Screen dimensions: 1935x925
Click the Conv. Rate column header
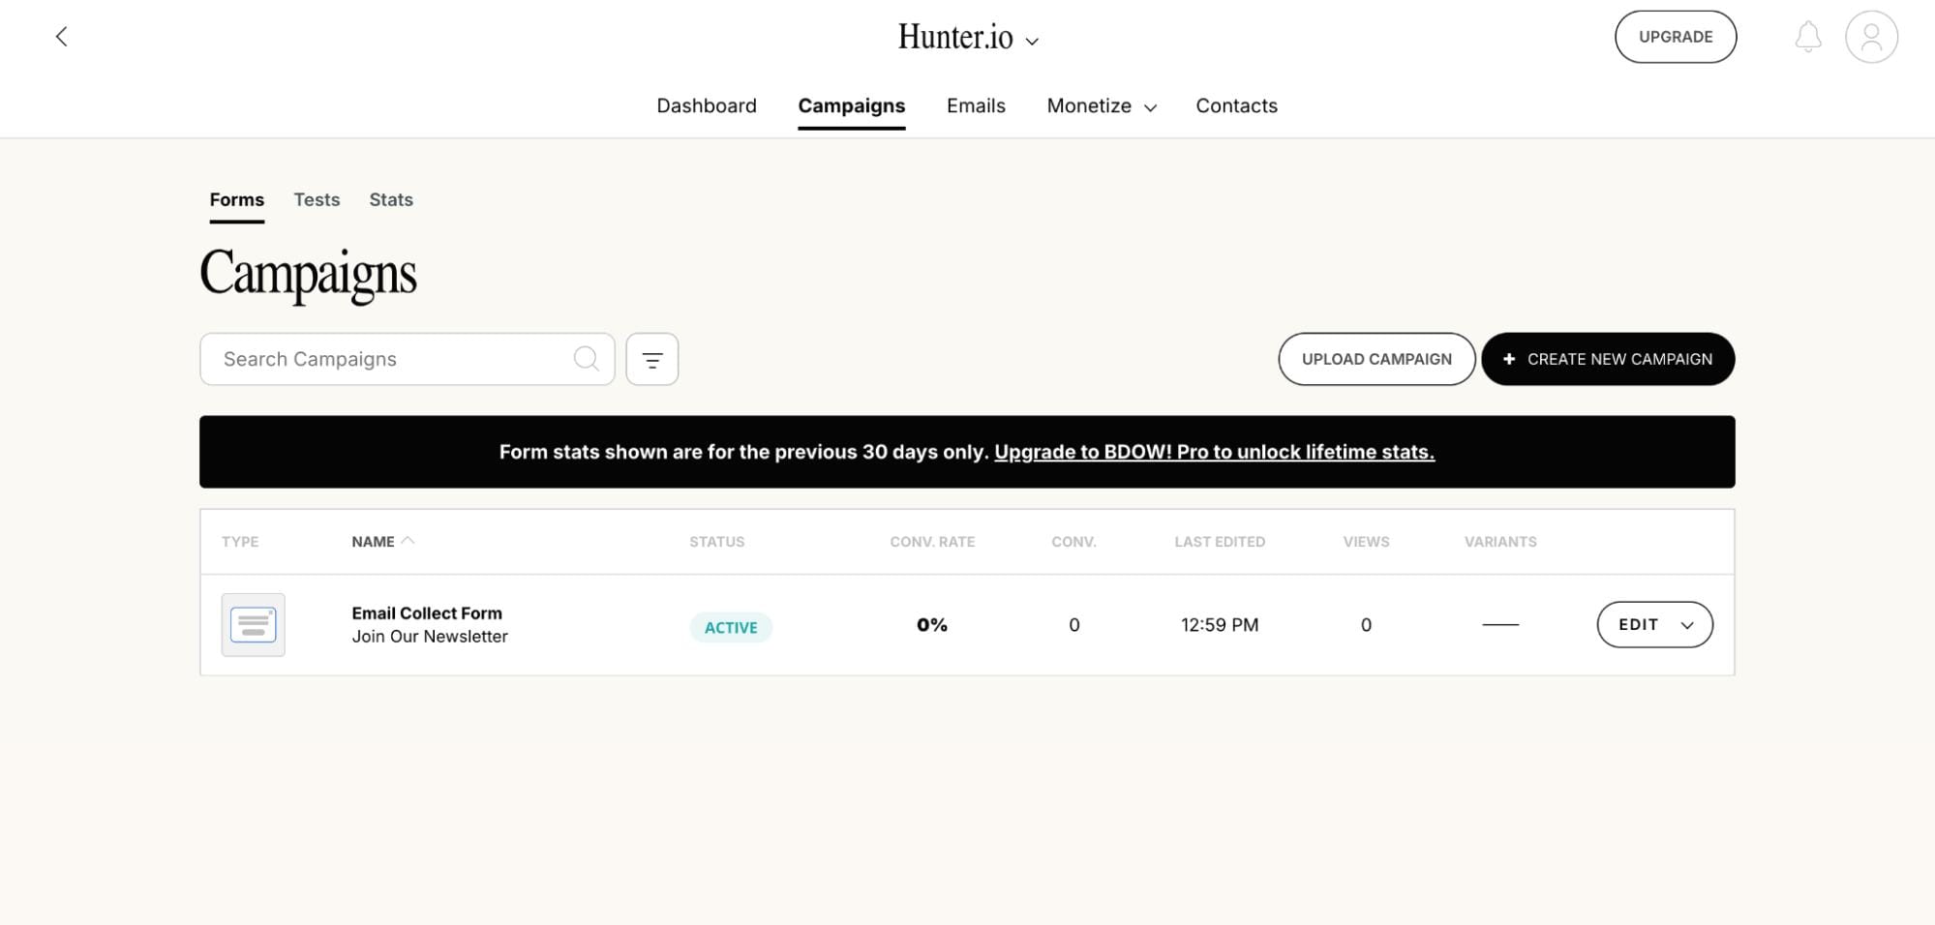pyautogui.click(x=932, y=542)
